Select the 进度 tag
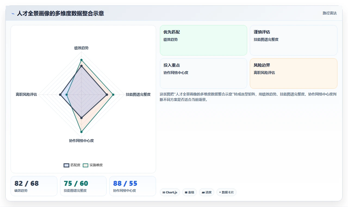 (207, 192)
